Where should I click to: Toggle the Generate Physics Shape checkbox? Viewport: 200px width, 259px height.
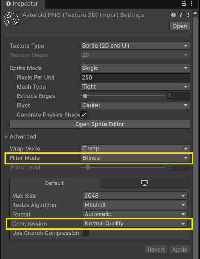[84, 115]
